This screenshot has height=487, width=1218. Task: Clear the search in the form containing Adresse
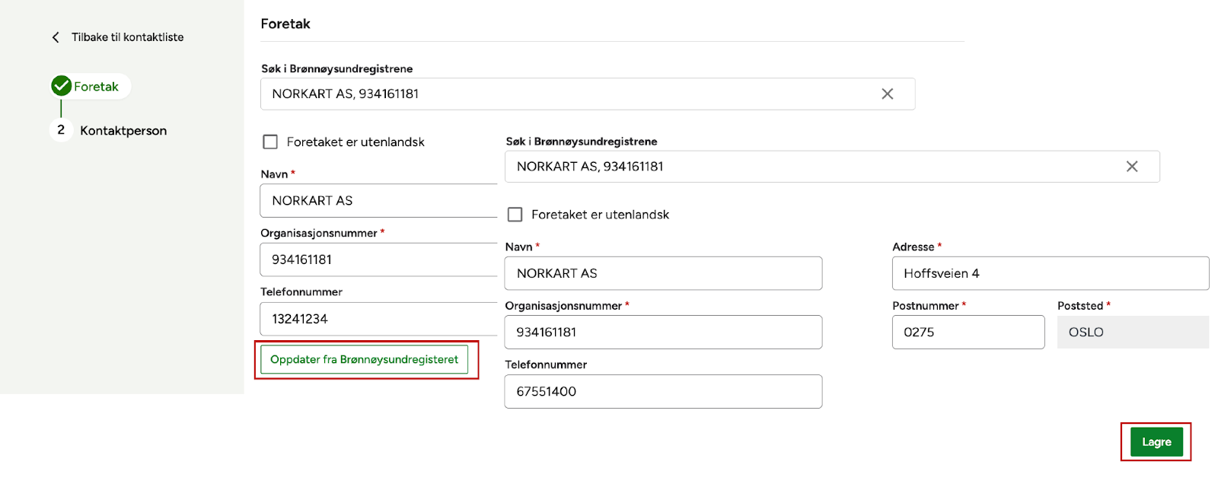pos(1131,167)
